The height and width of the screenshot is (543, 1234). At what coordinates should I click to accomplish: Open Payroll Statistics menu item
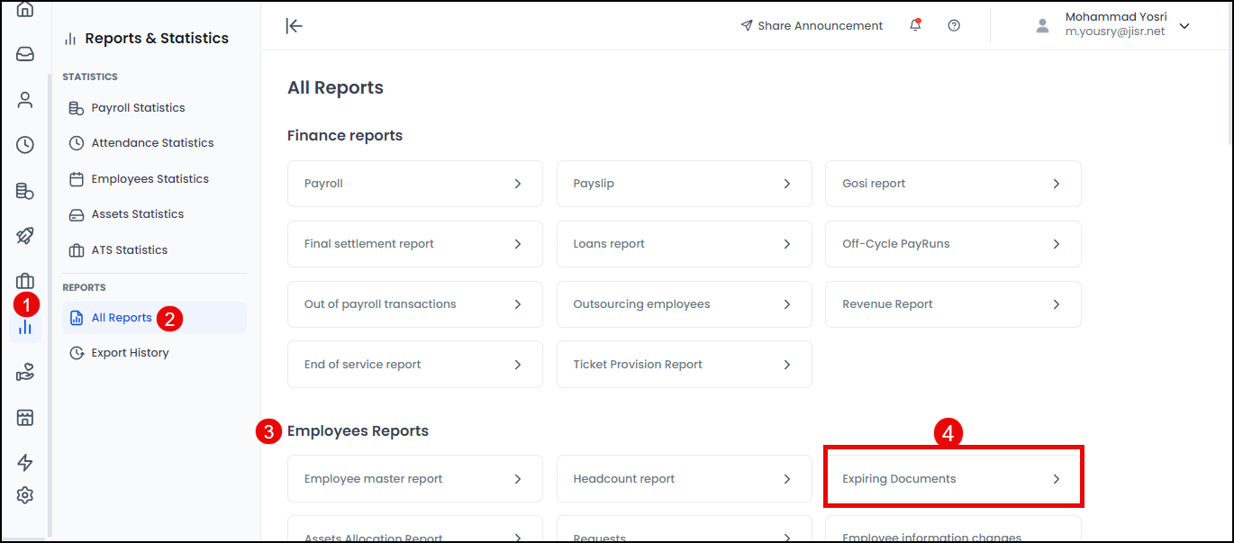click(x=138, y=108)
